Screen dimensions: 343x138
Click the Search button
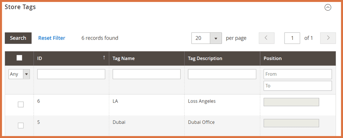click(x=18, y=38)
